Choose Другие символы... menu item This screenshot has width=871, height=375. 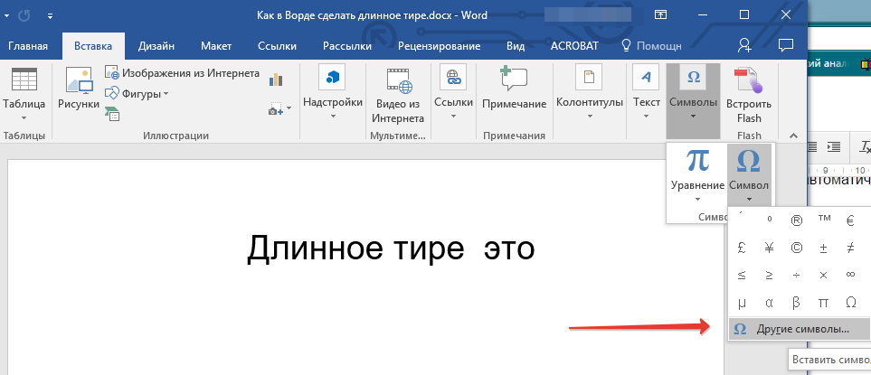click(797, 329)
